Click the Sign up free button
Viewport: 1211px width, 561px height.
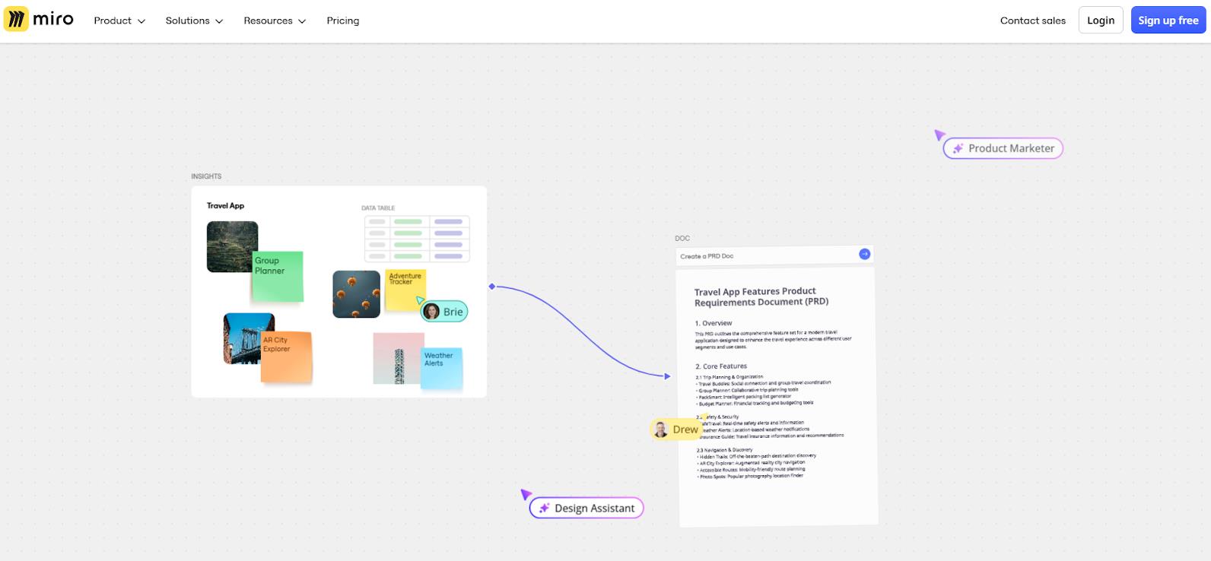1168,21
